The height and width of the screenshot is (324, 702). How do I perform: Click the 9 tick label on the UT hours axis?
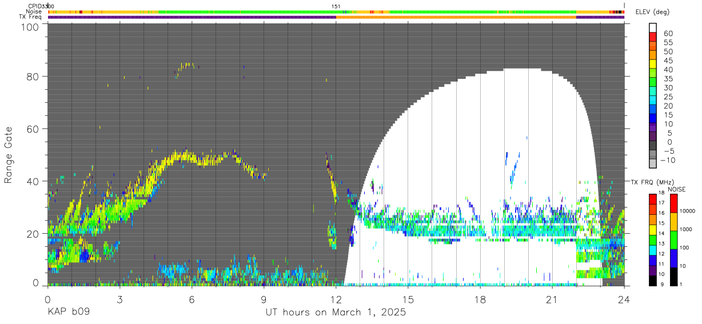click(264, 299)
